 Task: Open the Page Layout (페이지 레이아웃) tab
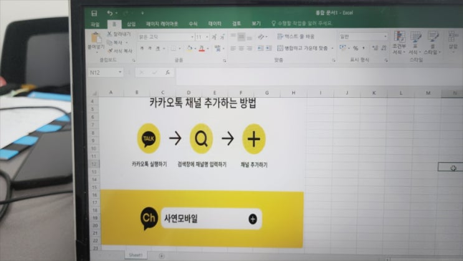pyautogui.click(x=162, y=24)
